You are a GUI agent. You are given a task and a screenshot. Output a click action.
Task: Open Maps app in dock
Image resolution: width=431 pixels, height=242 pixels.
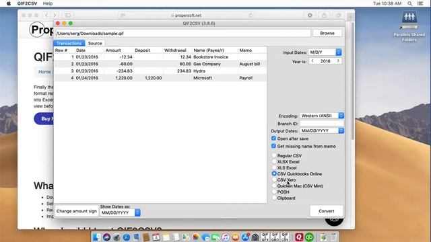186,237
